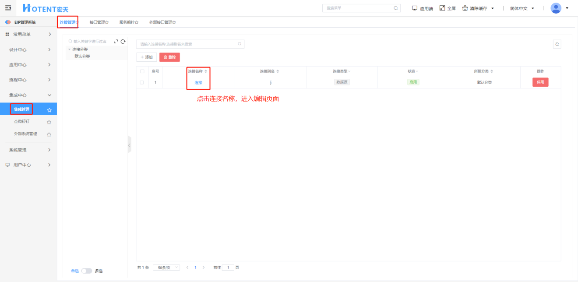Click the Hotent logo
Image resolution: width=578 pixels, height=282 pixels.
(x=45, y=8)
